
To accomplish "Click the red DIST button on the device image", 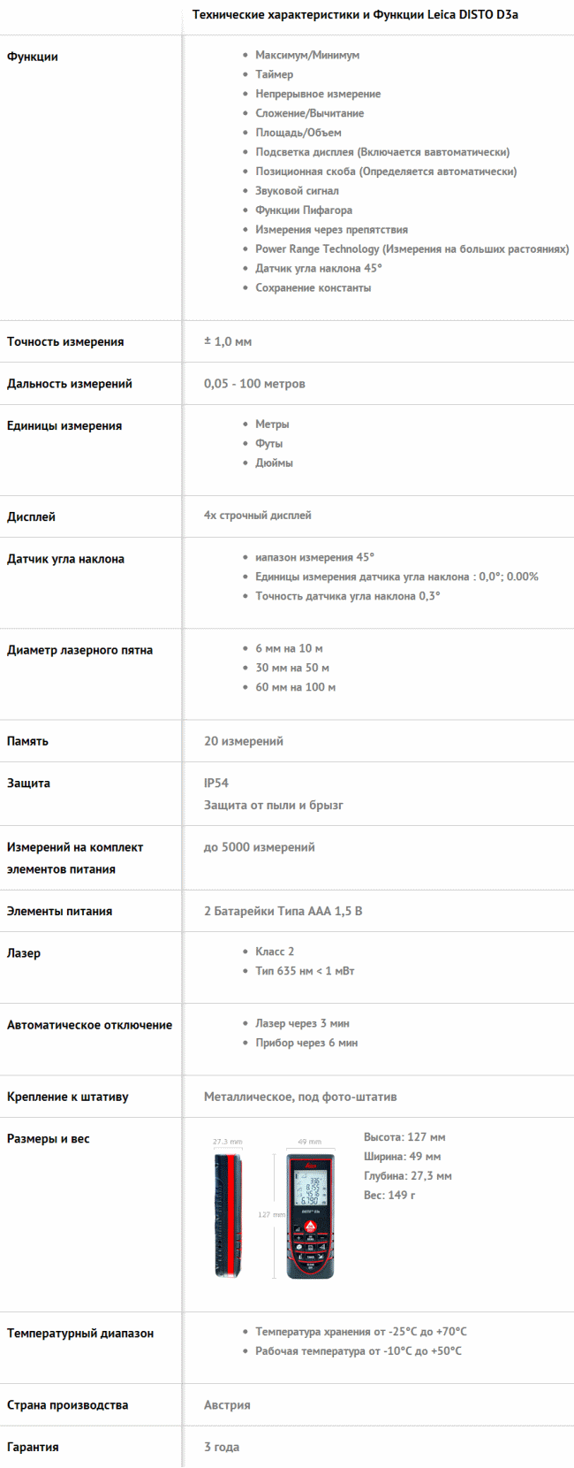I will 310,1227.
